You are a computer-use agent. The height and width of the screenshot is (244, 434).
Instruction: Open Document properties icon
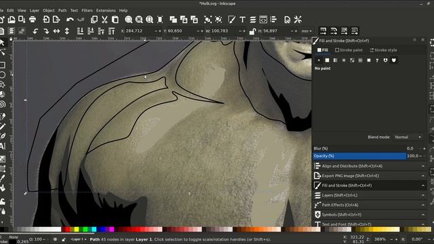tap(288, 20)
